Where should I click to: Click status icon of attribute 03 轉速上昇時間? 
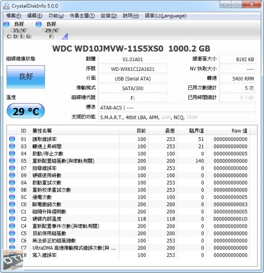click(x=12, y=146)
